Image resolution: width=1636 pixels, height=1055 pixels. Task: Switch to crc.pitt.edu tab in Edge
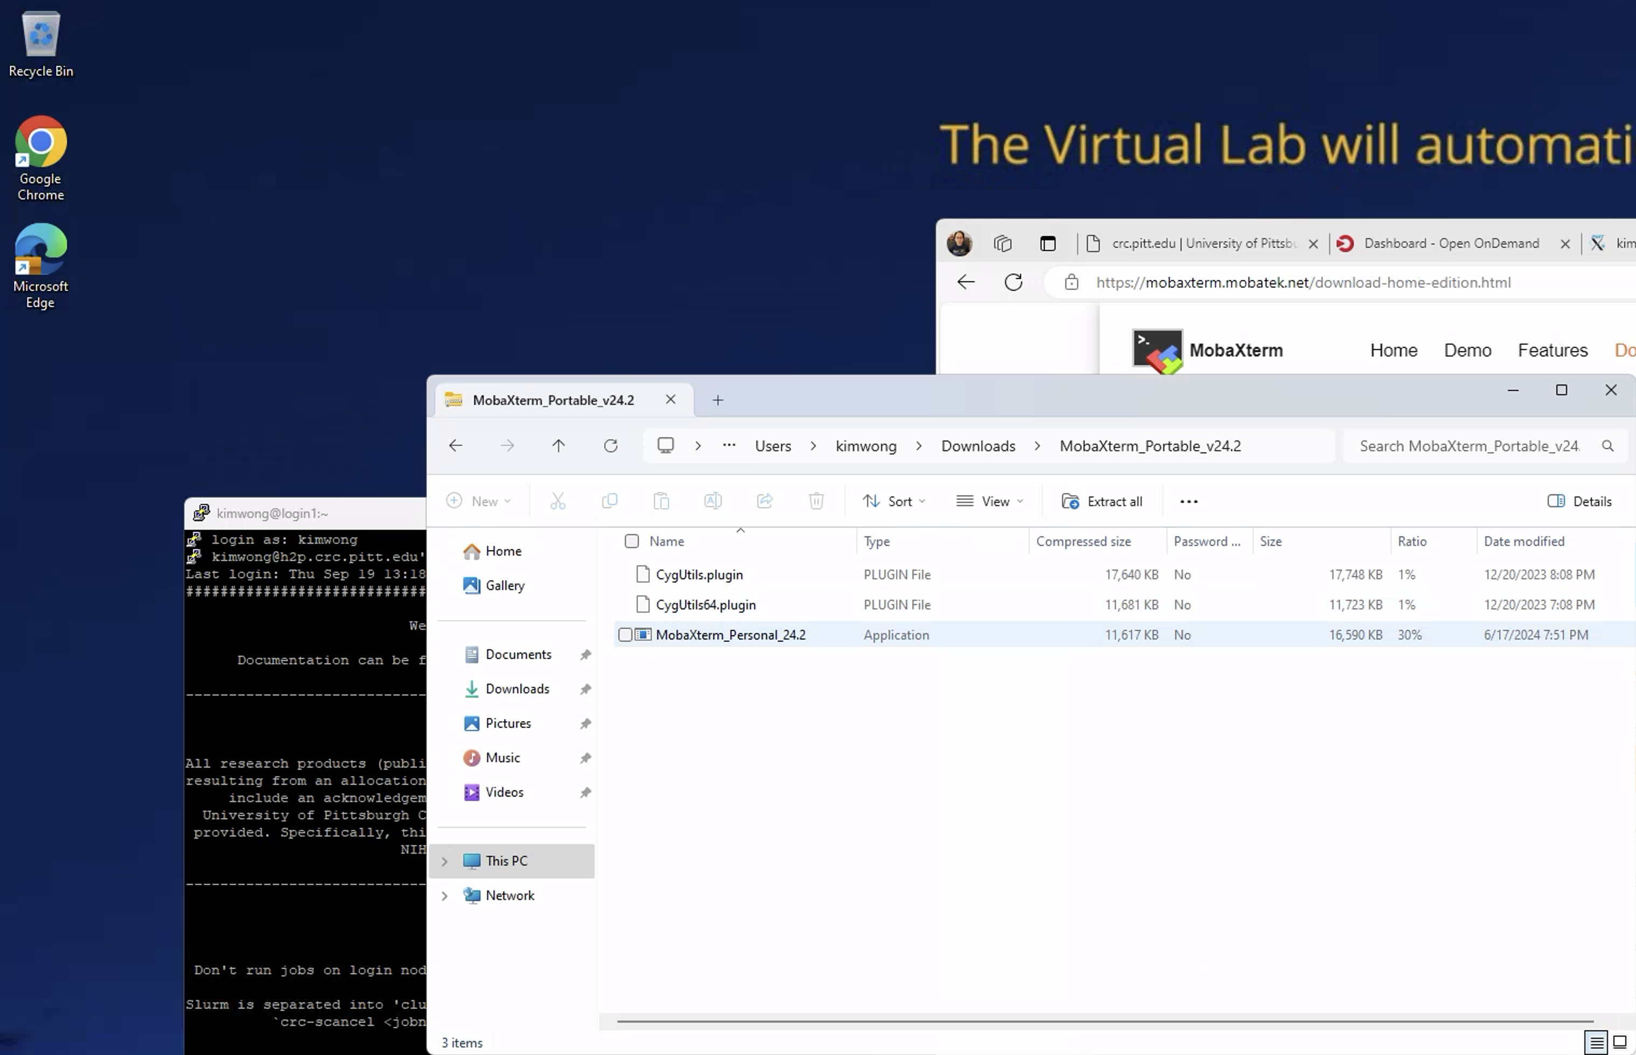pyautogui.click(x=1203, y=243)
